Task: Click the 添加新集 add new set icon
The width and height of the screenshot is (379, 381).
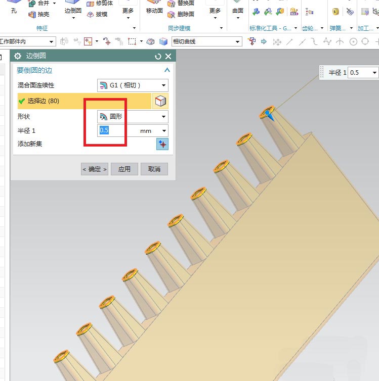Action: coord(162,144)
